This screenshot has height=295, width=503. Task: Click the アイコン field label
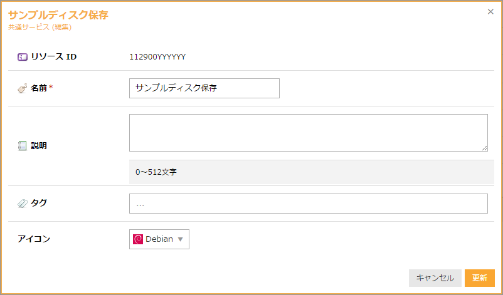pos(34,239)
